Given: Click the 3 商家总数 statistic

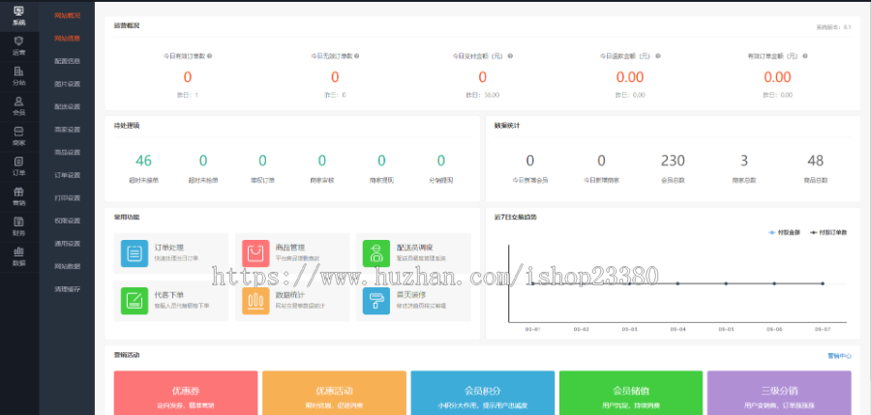Looking at the screenshot, I should tap(744, 162).
